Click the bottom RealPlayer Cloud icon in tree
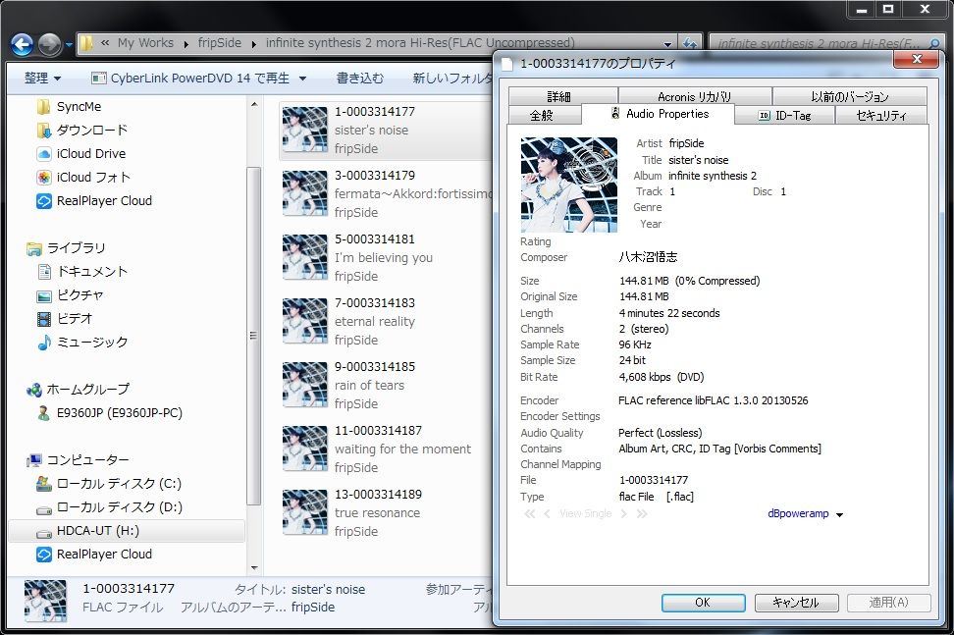 pos(44,555)
